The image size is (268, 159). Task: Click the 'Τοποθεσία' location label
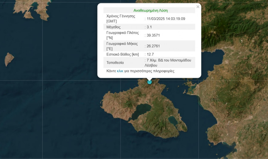(115, 63)
